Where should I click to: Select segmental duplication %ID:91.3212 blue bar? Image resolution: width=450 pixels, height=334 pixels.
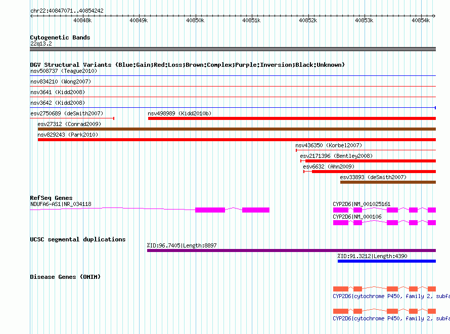[387, 261]
